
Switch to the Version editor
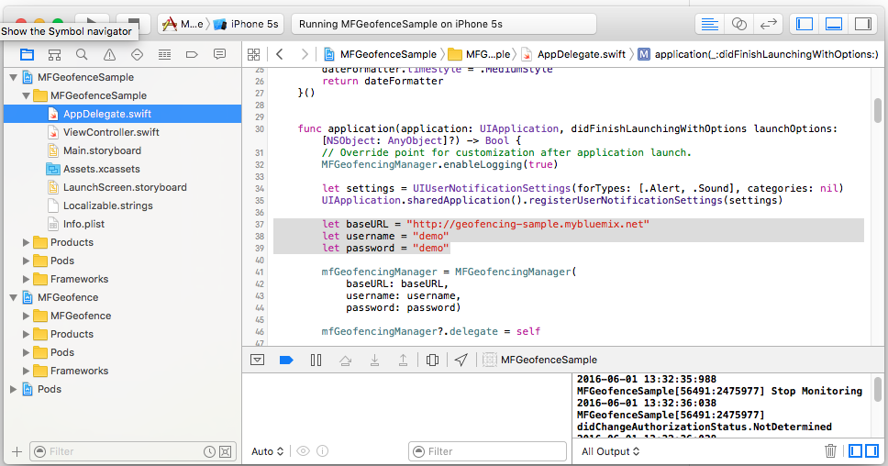click(x=768, y=24)
